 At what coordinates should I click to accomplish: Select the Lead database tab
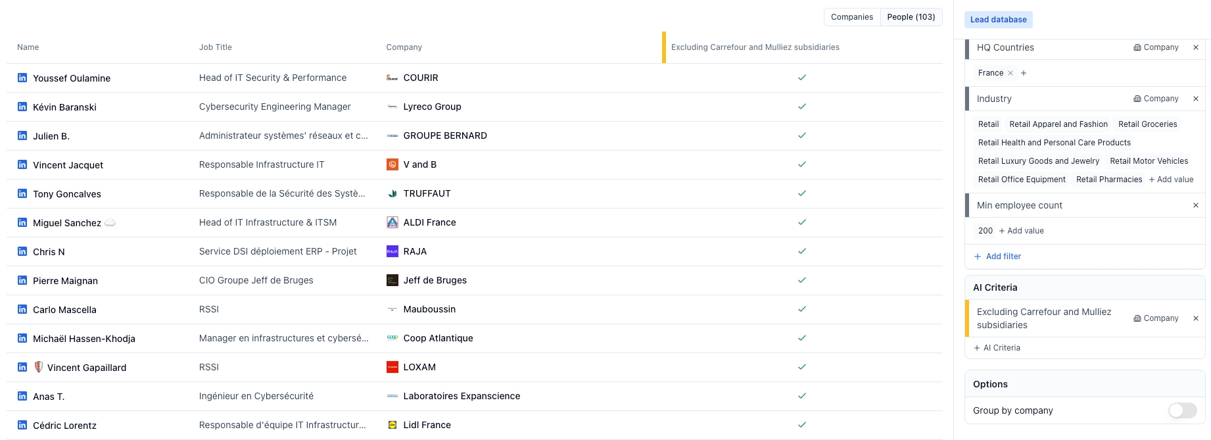click(999, 20)
